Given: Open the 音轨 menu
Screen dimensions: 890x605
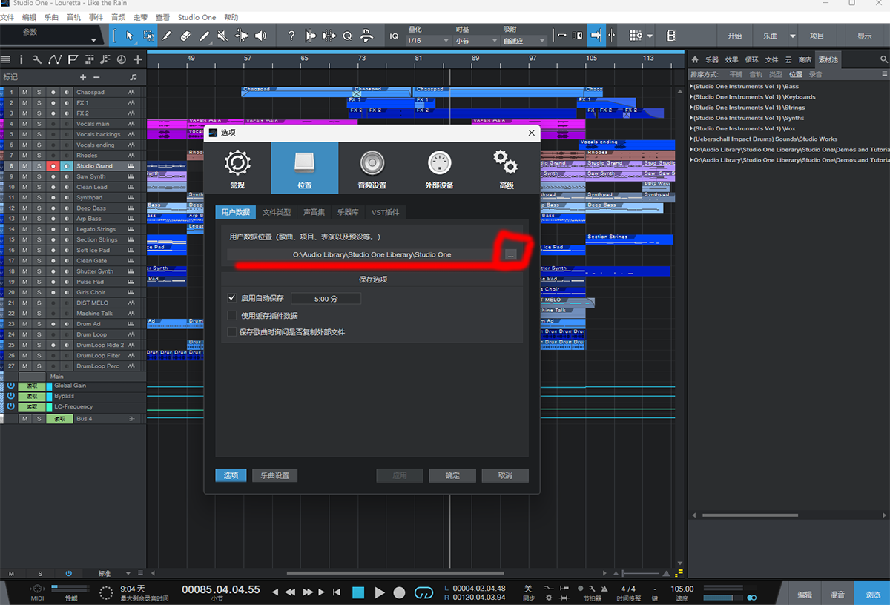Looking at the screenshot, I should pos(73,17).
